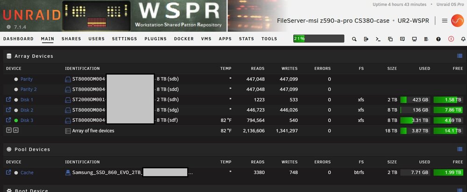Click the Unraid OS Pro label
Viewport: 467px width, 192px height.
[450, 5]
